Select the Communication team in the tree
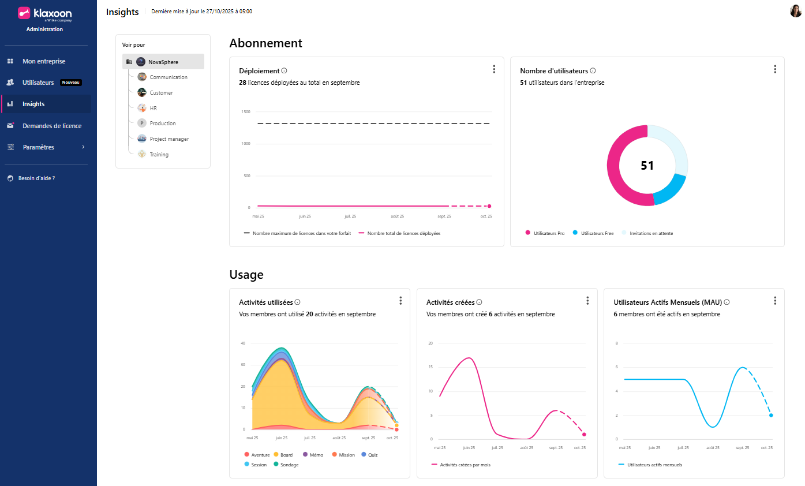805x486 pixels. click(168, 77)
